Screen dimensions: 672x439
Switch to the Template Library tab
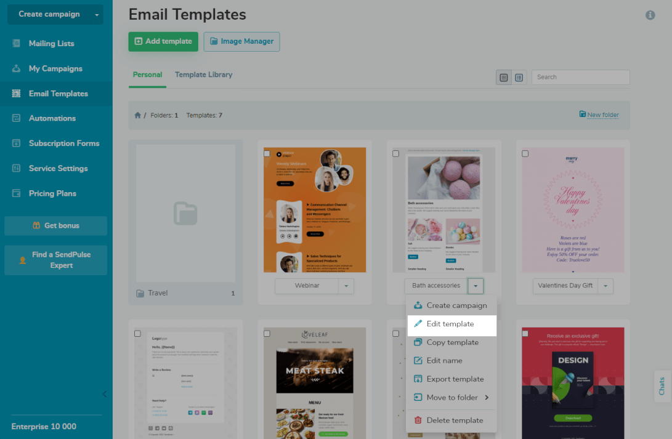pos(204,75)
